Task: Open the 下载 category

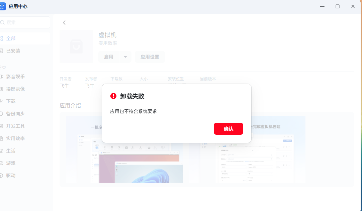Action: tap(11, 101)
